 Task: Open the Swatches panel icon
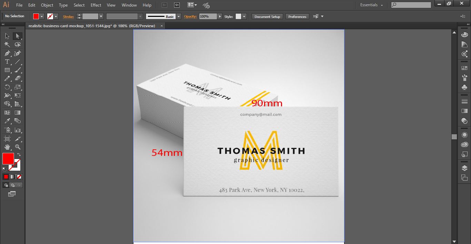pos(464,68)
